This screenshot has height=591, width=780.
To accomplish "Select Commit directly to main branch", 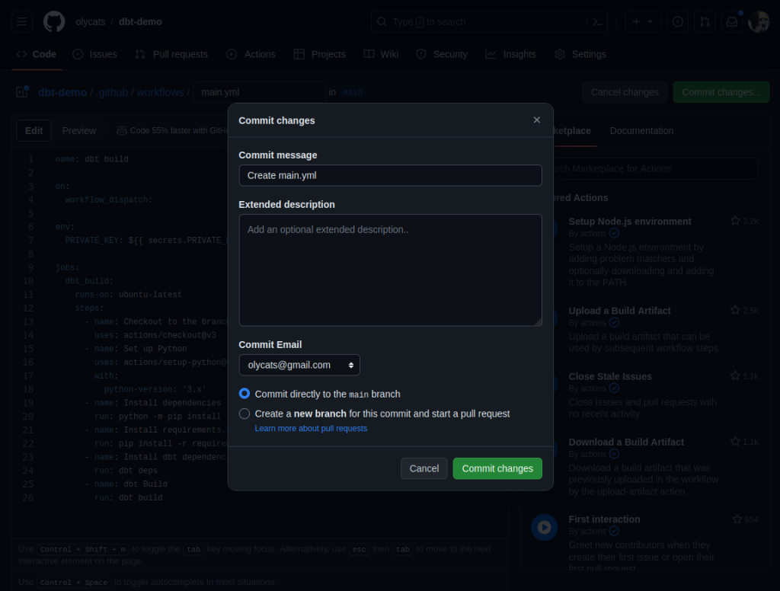I will click(x=245, y=394).
